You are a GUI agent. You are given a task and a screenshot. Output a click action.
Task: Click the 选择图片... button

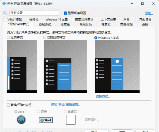click(92, 120)
